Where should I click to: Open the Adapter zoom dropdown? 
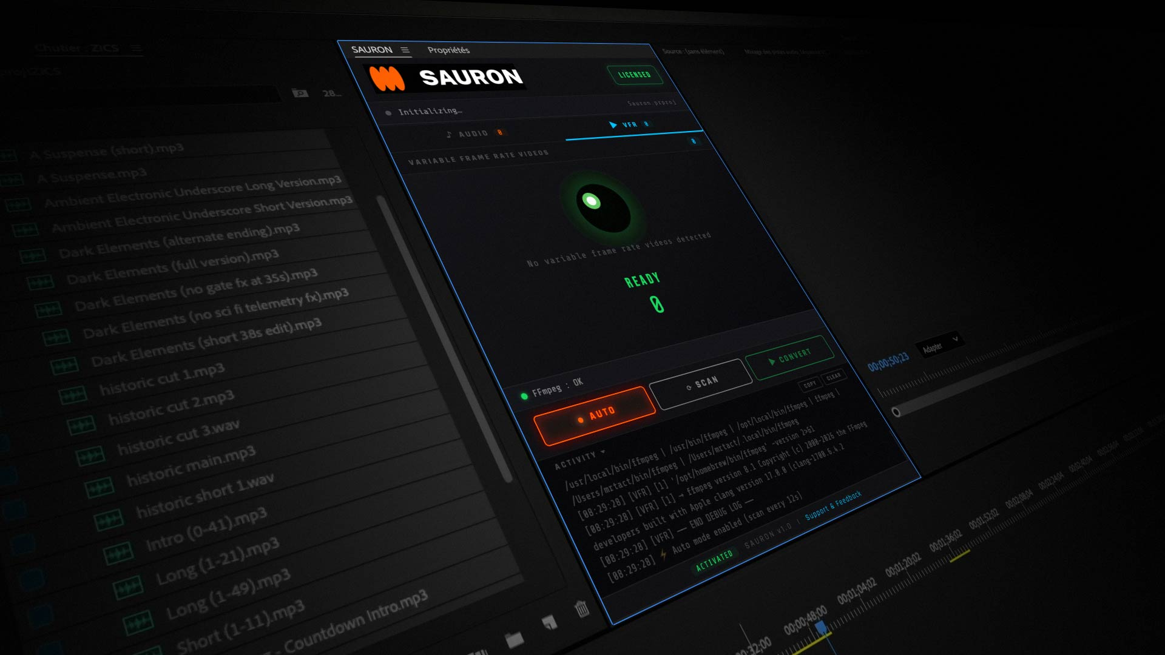click(940, 345)
